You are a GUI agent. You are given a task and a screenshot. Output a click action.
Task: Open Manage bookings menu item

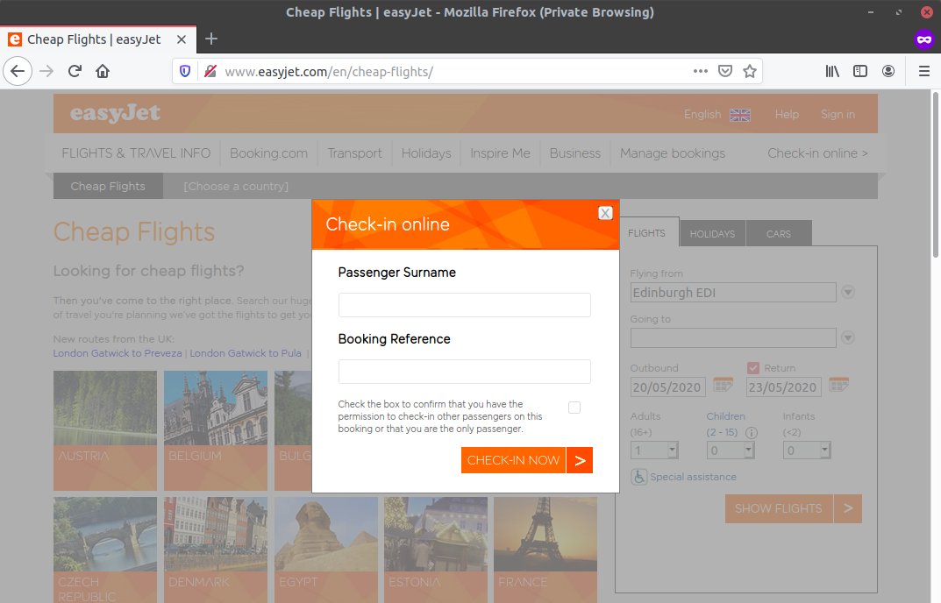pos(672,153)
